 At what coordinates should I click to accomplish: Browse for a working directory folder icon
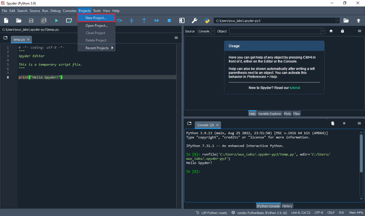click(x=346, y=20)
